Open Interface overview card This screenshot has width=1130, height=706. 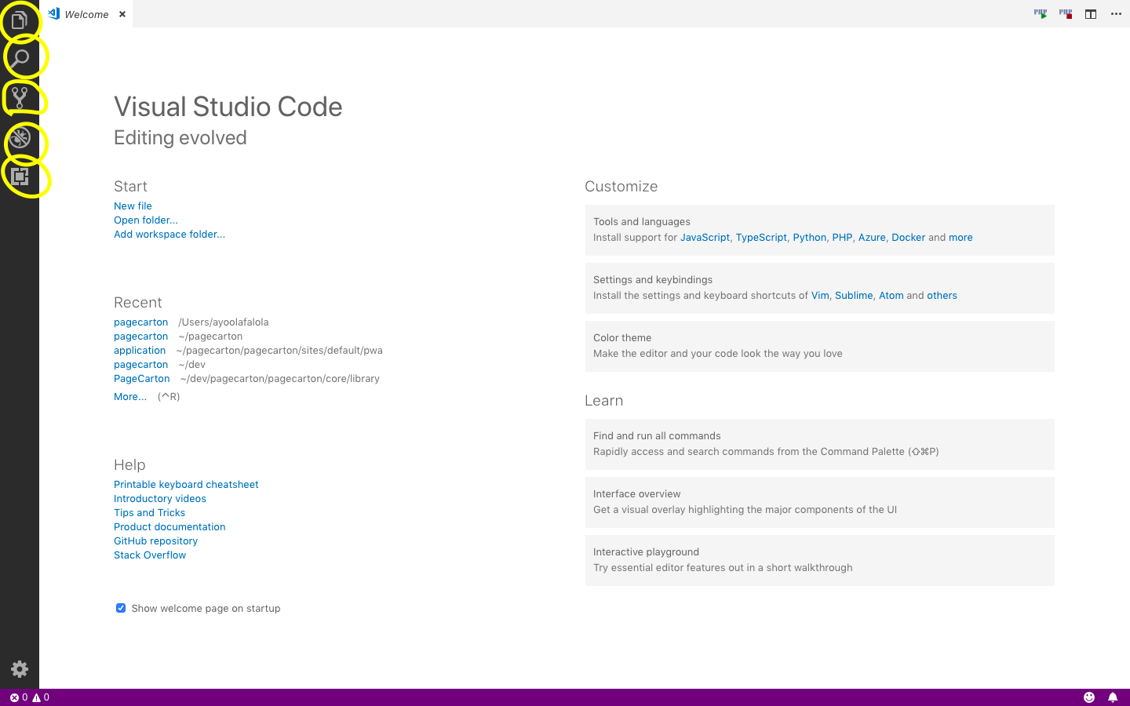(819, 502)
